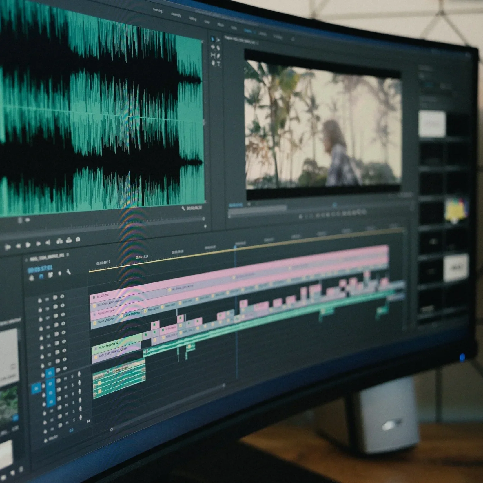Toggle Snap in the timeline
The width and height of the screenshot is (483, 483).
point(41,276)
